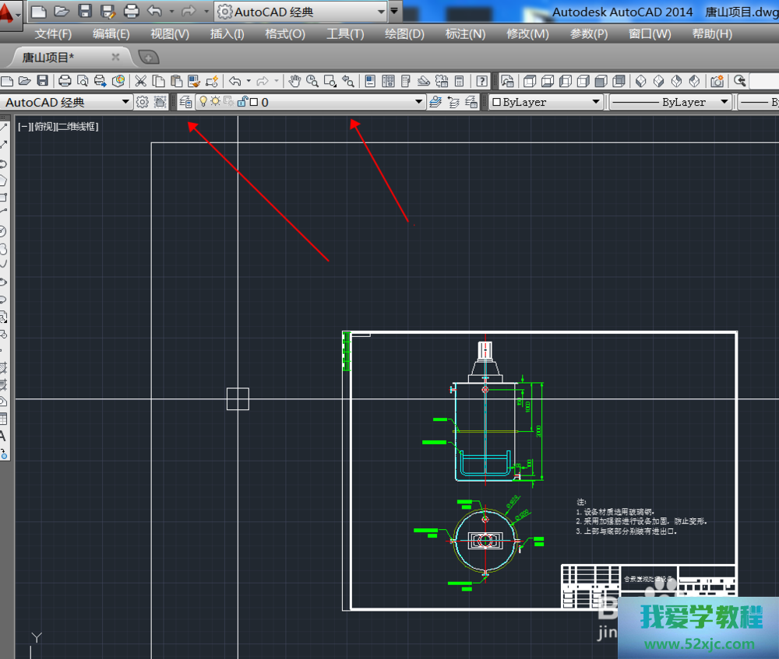Open the 标注(N) menu
779x659 pixels.
465,33
